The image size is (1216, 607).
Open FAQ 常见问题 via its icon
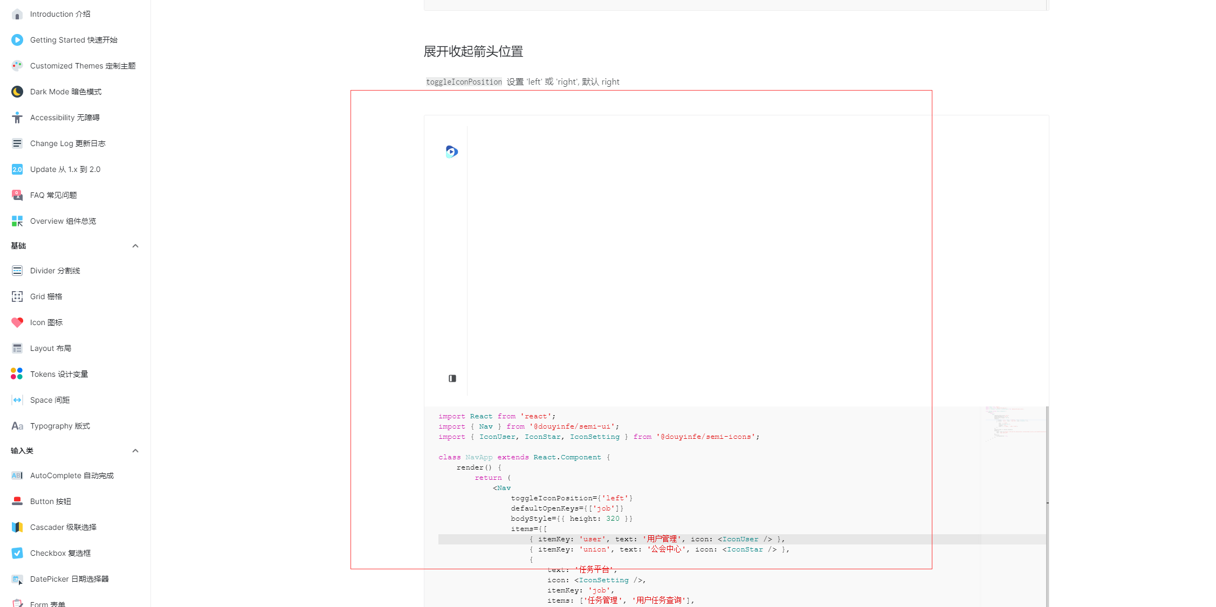pos(17,195)
